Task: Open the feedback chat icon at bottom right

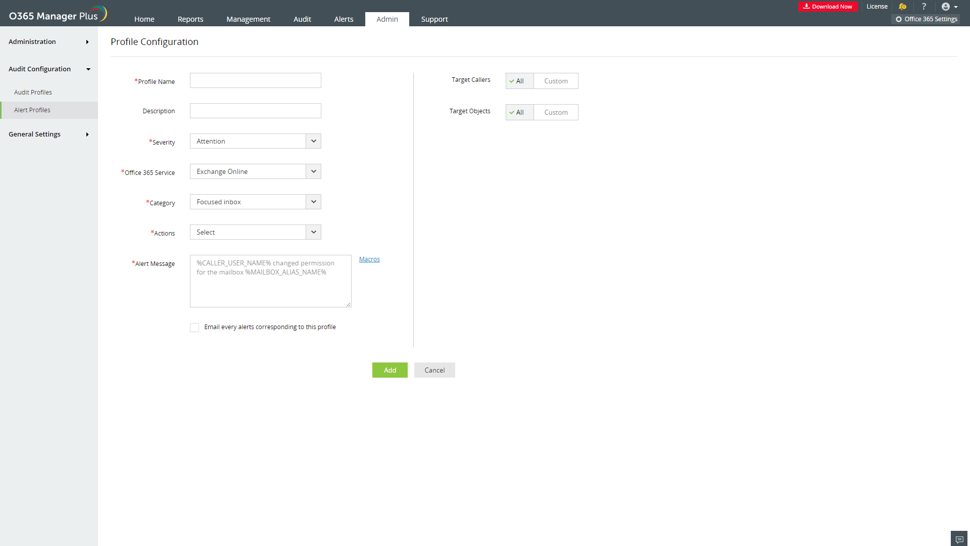Action: pos(959,539)
